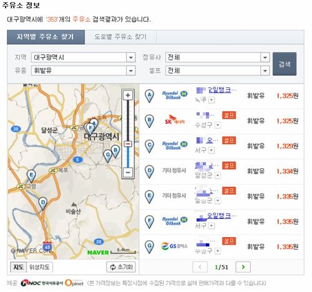Click list pin G in results
The width and height of the screenshot is (312, 292).
coord(149,247)
